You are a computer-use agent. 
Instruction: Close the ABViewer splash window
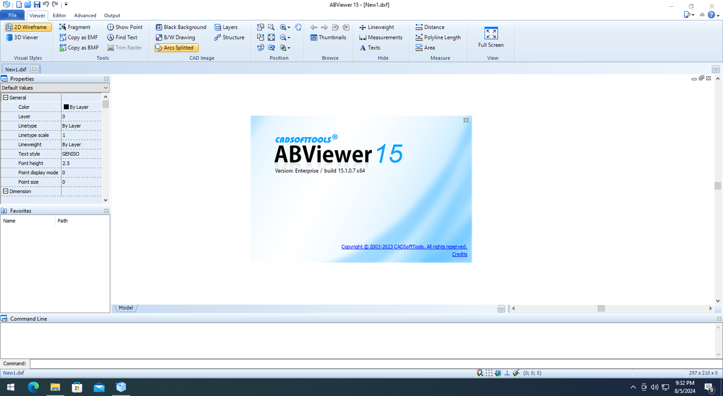click(x=466, y=120)
